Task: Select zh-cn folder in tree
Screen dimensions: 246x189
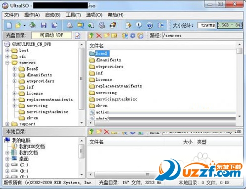Action: coord(33,118)
